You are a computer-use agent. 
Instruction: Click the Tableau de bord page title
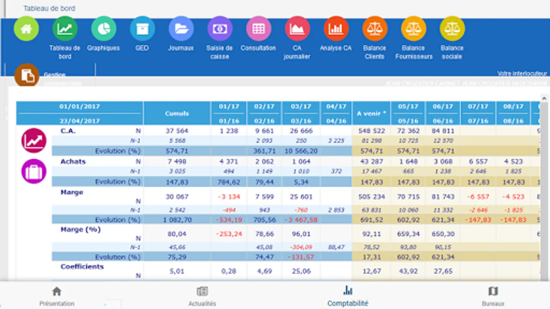[49, 8]
